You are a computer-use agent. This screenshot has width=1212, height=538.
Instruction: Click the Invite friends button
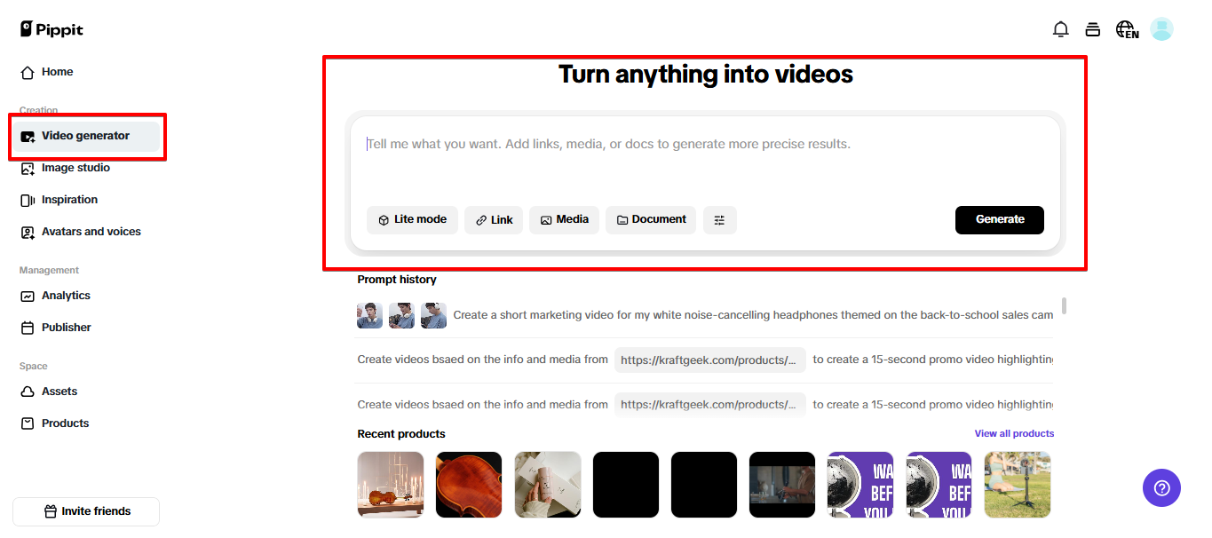tap(85, 511)
